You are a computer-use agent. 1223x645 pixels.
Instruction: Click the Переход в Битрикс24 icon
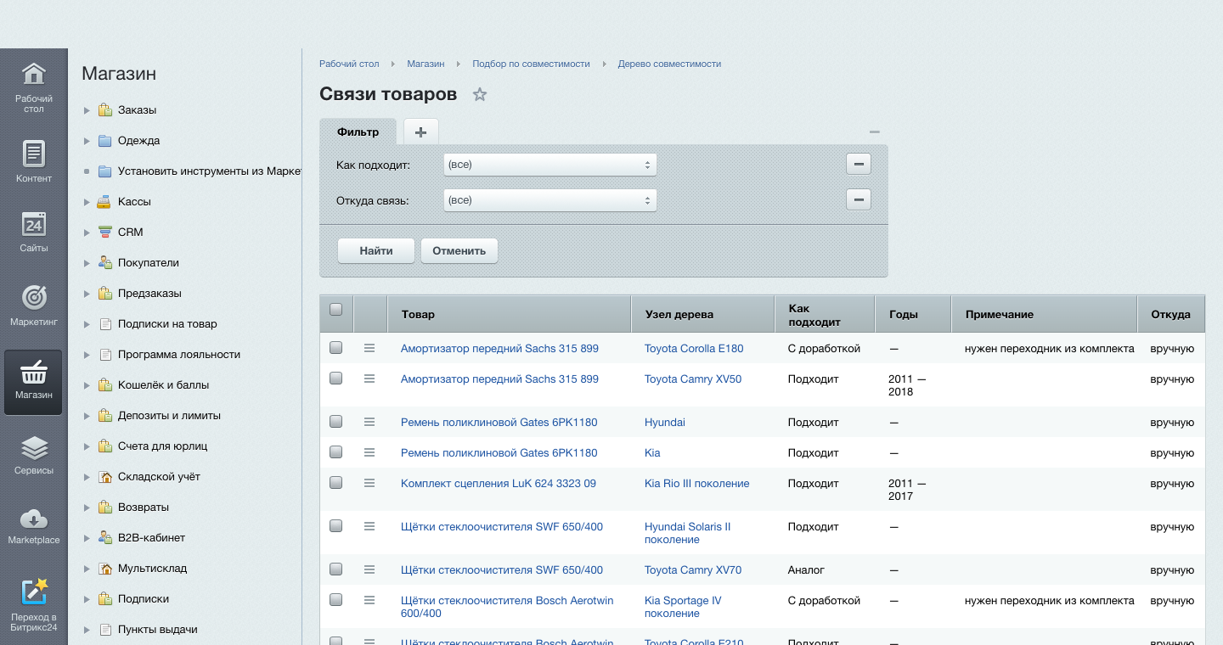click(34, 604)
